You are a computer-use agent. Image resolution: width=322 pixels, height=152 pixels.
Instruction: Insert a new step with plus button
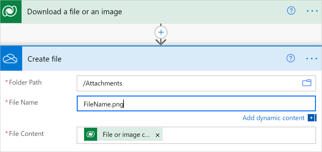coord(161,32)
